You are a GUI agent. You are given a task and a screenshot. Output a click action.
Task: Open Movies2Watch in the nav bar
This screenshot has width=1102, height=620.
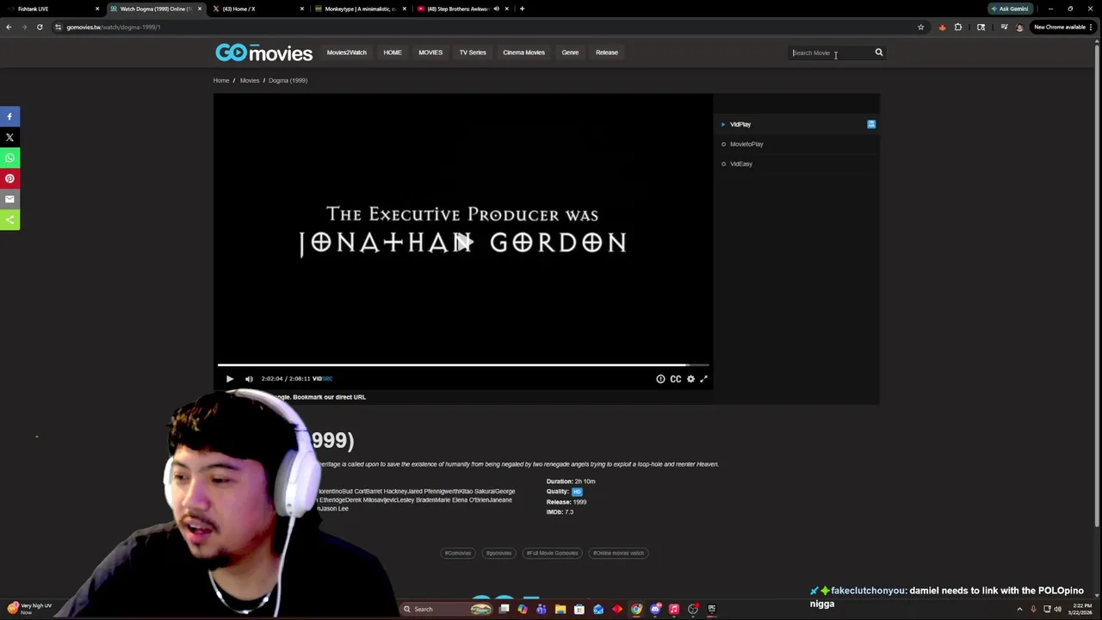click(x=346, y=53)
